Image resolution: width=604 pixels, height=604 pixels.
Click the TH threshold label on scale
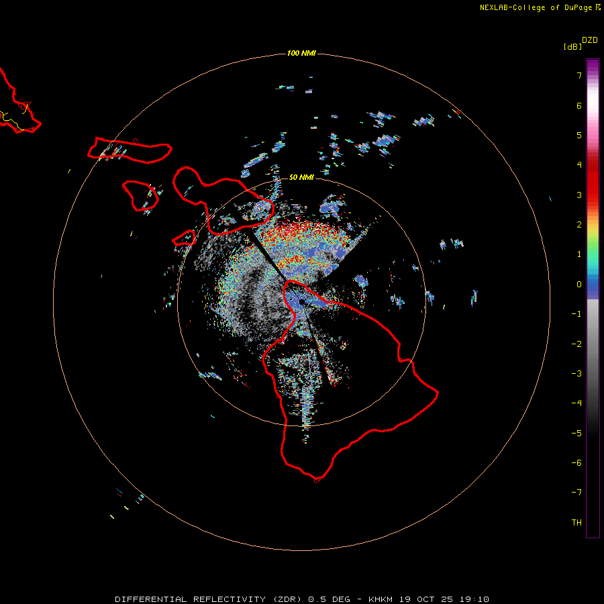pos(576,523)
